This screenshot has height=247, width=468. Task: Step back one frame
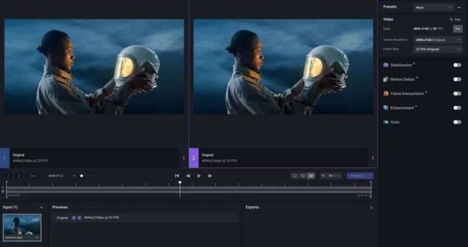pyautogui.click(x=188, y=176)
